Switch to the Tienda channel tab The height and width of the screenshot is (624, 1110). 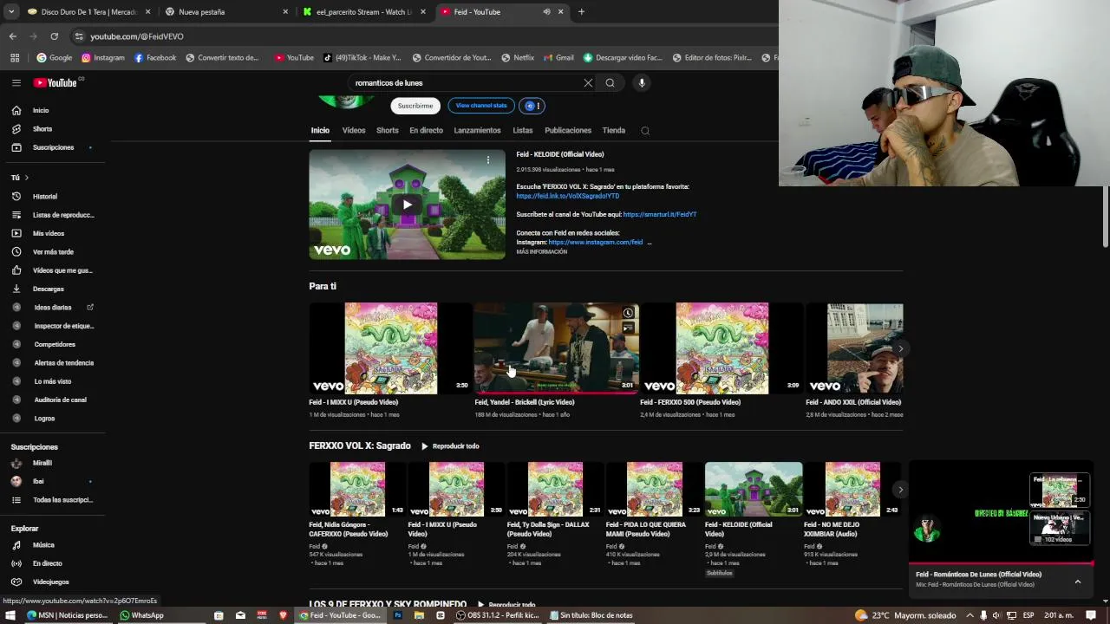tap(614, 131)
